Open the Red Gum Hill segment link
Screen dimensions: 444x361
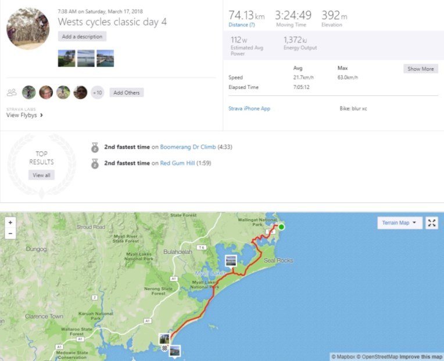click(177, 163)
